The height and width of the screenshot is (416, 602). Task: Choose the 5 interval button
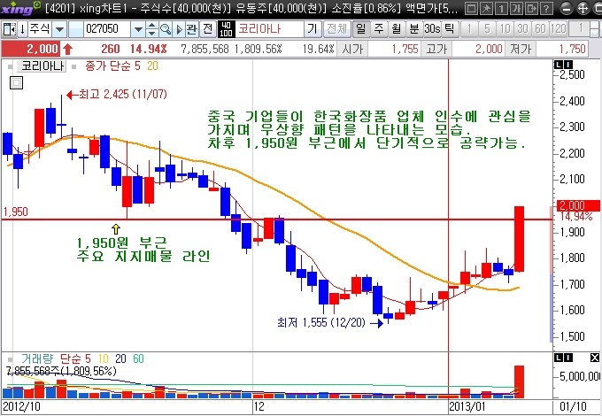tap(487, 29)
